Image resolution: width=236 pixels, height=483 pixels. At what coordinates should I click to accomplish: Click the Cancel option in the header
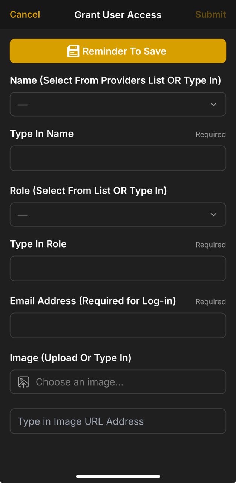tap(25, 14)
